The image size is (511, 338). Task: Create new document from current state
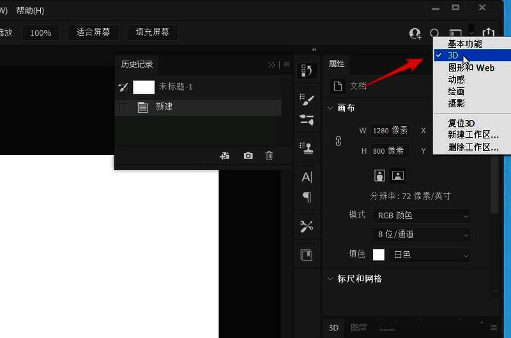225,156
